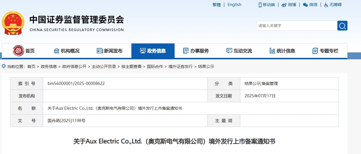The width and height of the screenshot is (361, 154).
Task: Click the CSRC national emblem logo
Action: (13, 23)
